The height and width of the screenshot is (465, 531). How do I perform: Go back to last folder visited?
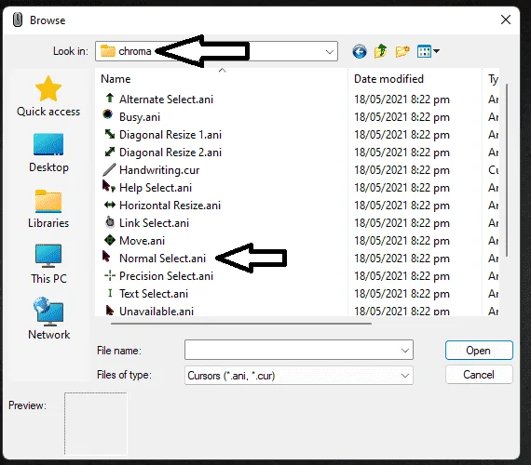pos(360,52)
